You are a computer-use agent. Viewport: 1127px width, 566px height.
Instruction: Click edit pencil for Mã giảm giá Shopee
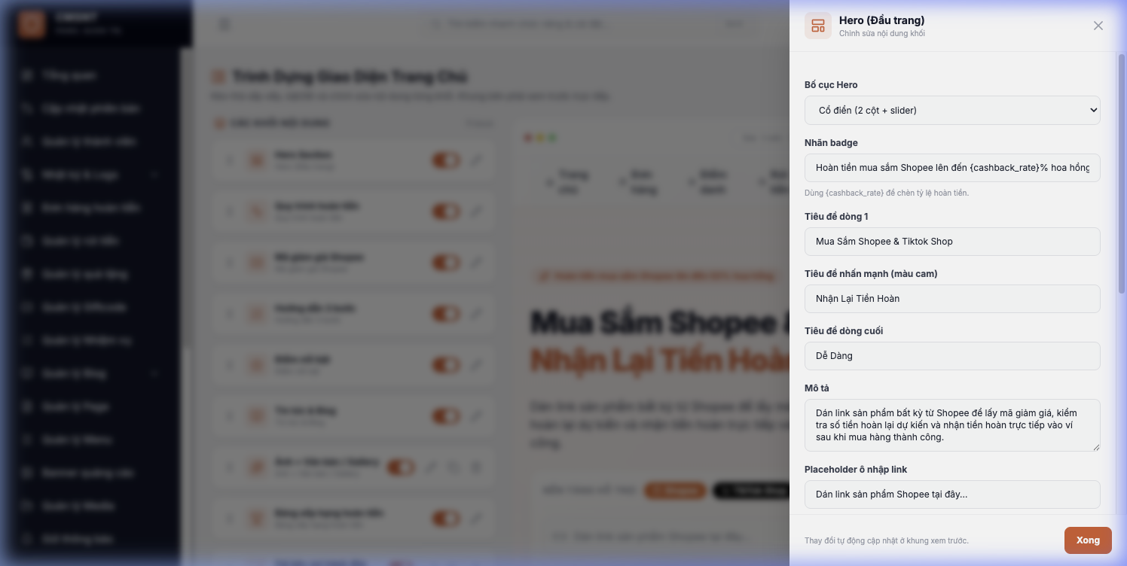[476, 263]
